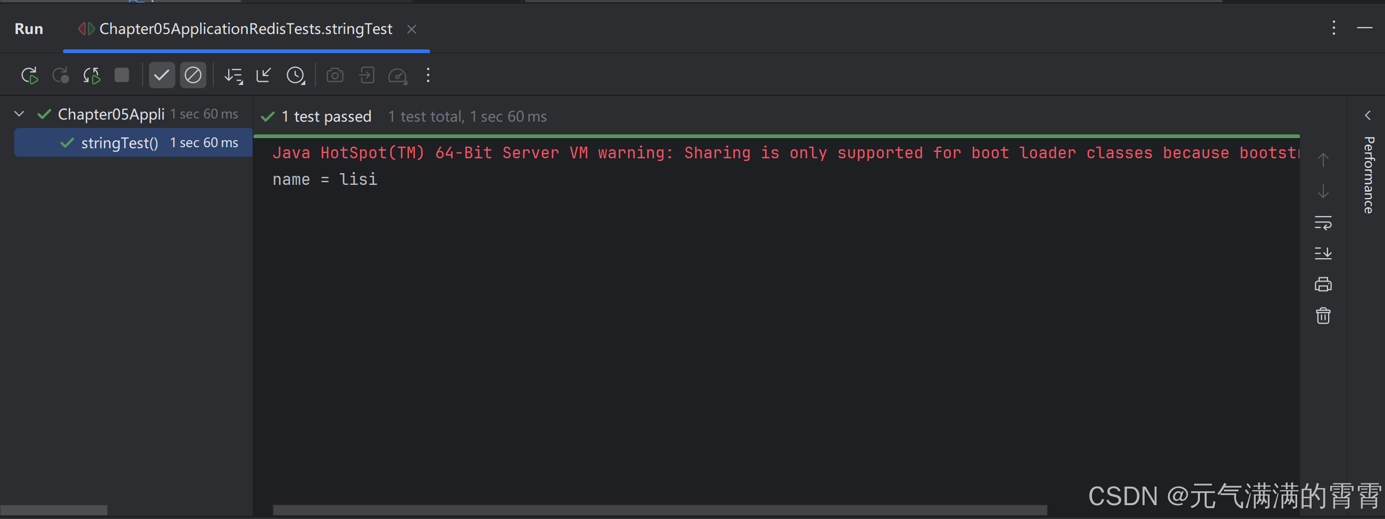Viewport: 1385px width, 519px height.
Task: Toggle Show Passed tests checkmark filter
Action: point(162,75)
